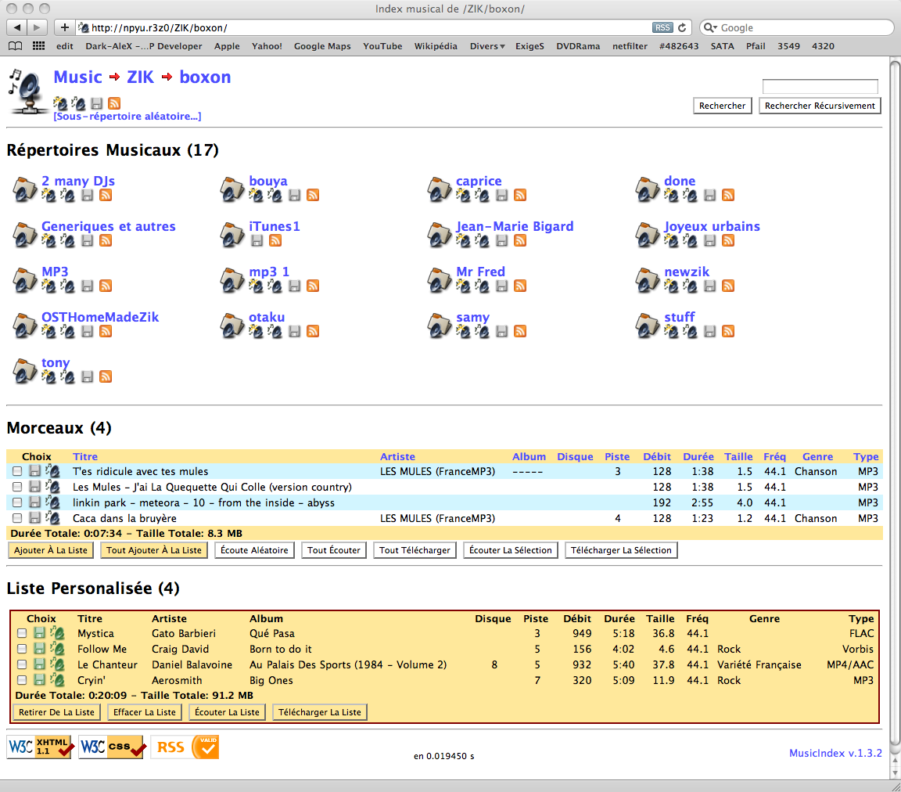Sort Morceaux by Artiste column header

[x=397, y=457]
